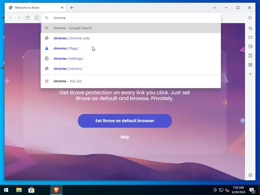The height and width of the screenshot is (195, 260).
Task: Choose chrome - Ask Leo suggestion
Action: 131,81
